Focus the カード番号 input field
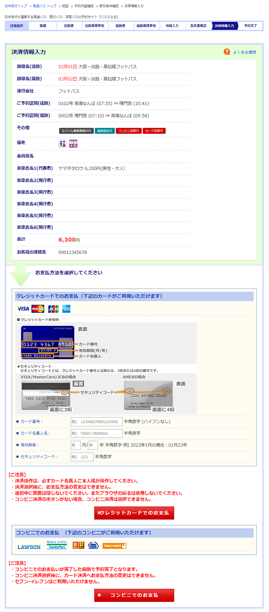 pos(96,422)
